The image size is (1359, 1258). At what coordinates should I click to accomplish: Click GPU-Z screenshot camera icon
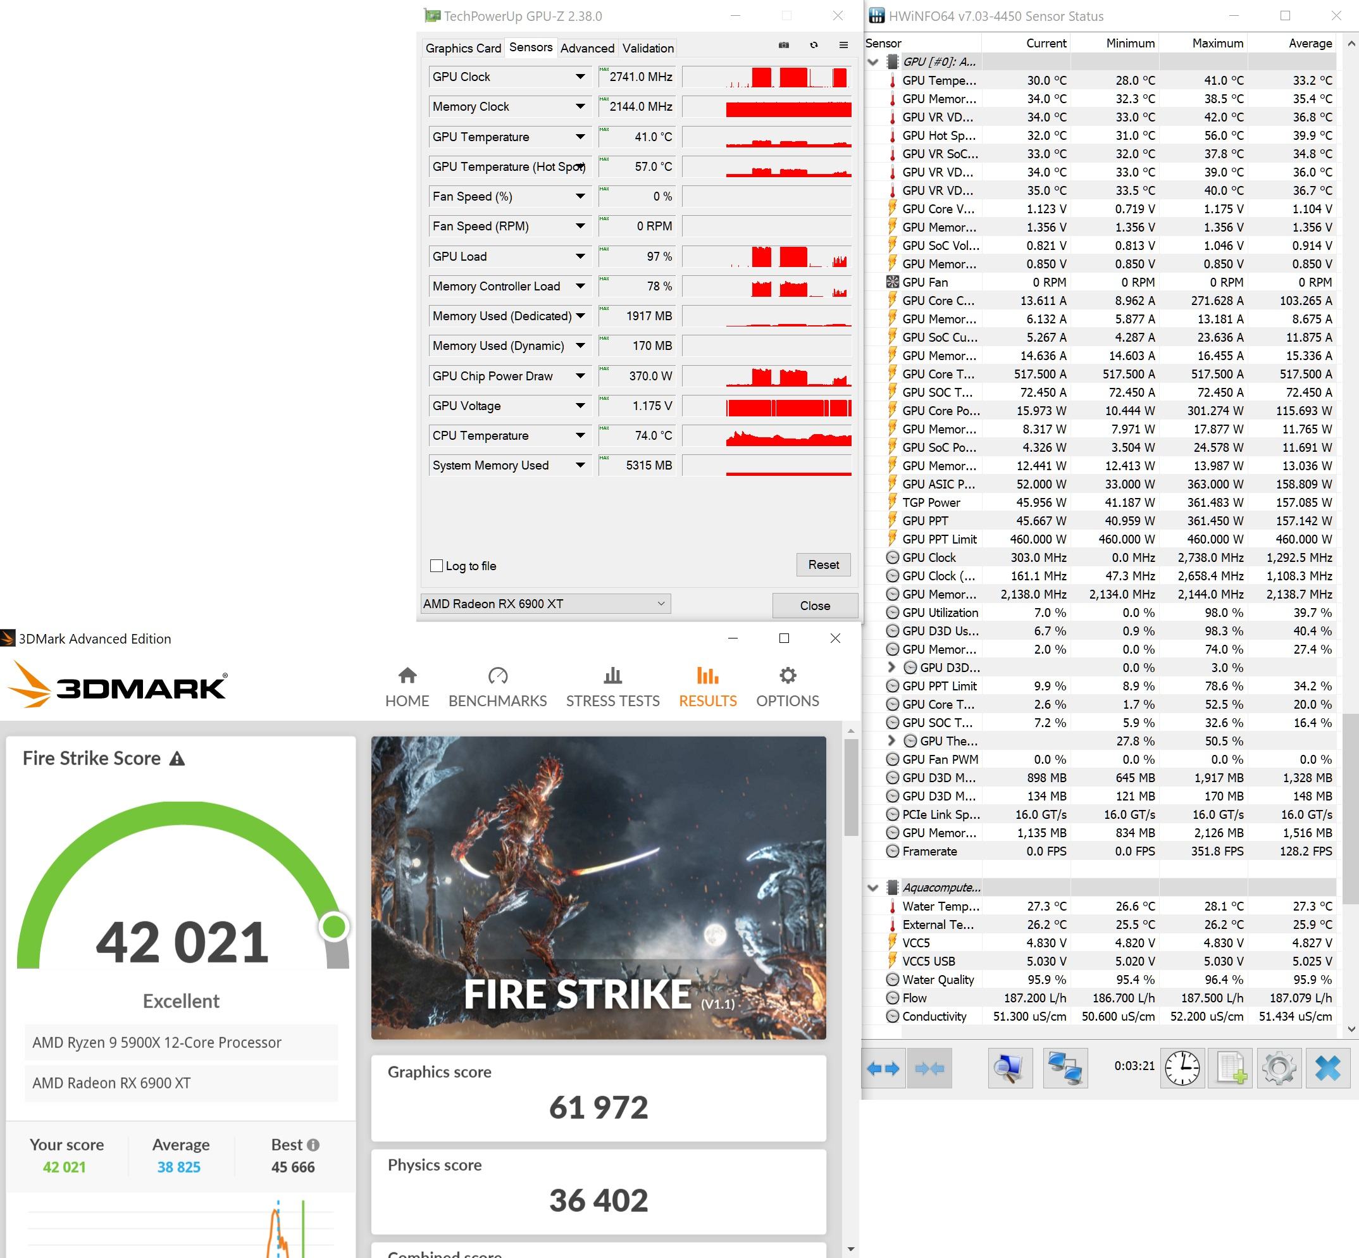[x=784, y=45]
